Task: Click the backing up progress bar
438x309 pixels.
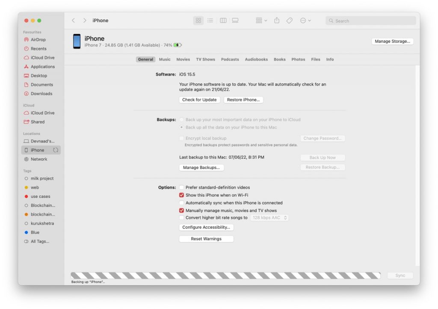Action: pos(226,276)
